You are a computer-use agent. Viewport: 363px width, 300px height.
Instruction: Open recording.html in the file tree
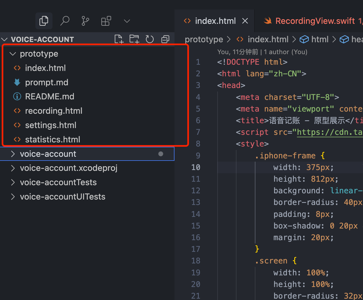[x=54, y=111]
